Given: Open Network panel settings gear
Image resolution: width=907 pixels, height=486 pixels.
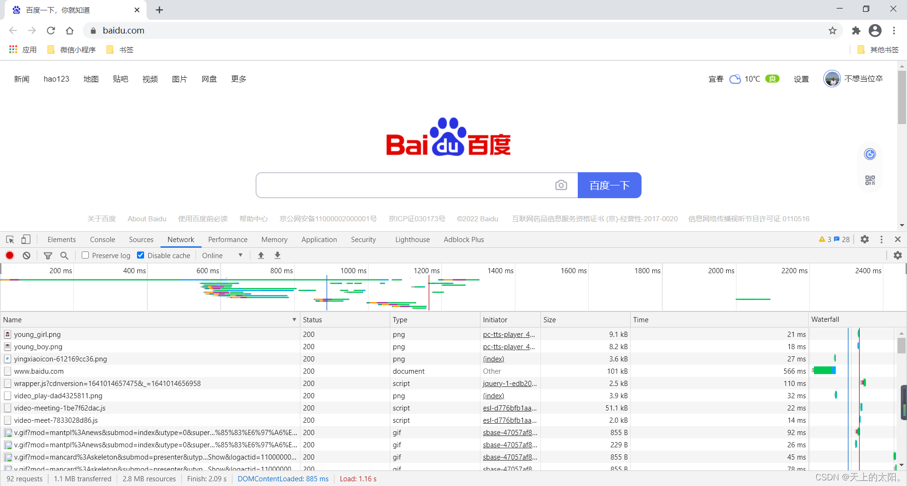Looking at the screenshot, I should pos(898,255).
